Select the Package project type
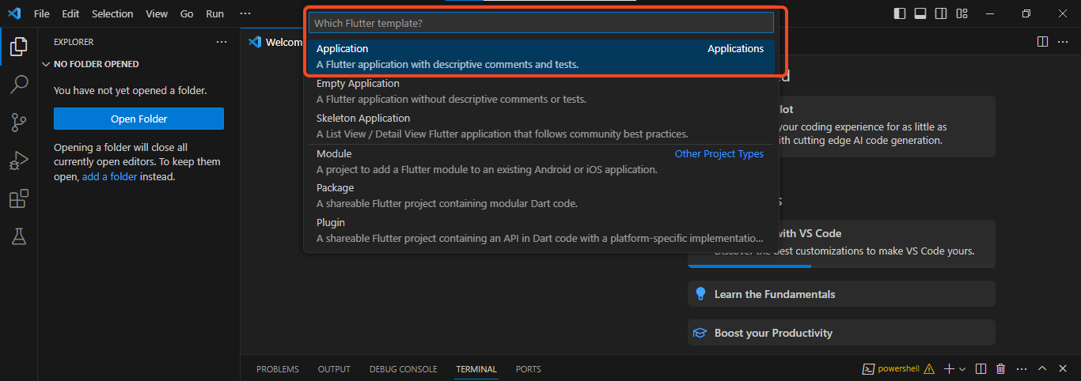 (540, 195)
